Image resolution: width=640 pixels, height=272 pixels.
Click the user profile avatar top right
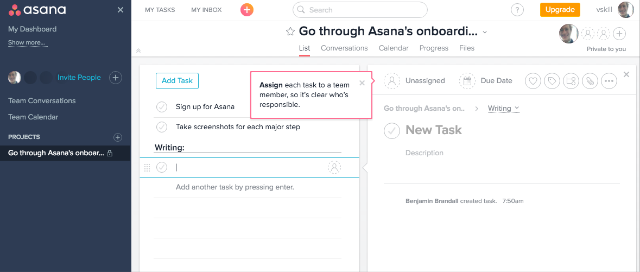626,10
